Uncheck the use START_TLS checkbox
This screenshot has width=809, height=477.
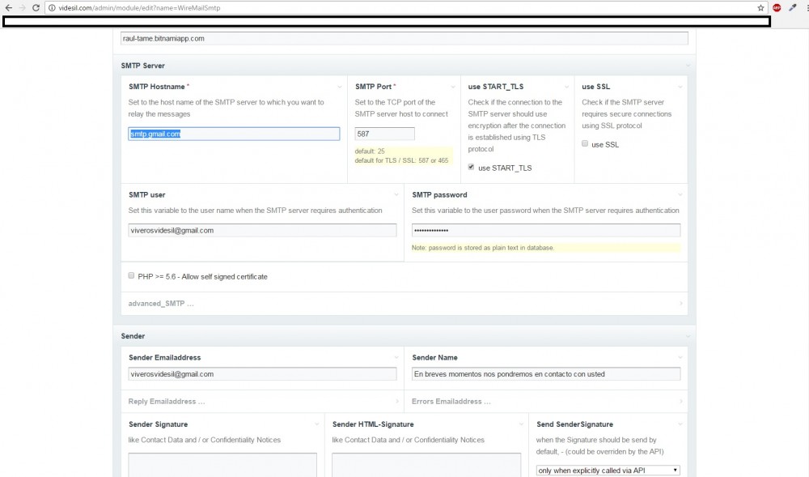tap(472, 168)
